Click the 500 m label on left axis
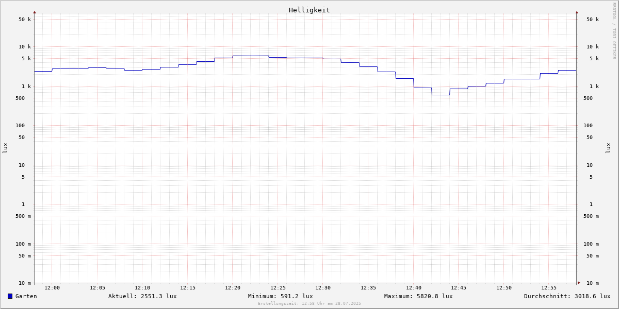This screenshot has height=309, width=619. (x=23, y=216)
